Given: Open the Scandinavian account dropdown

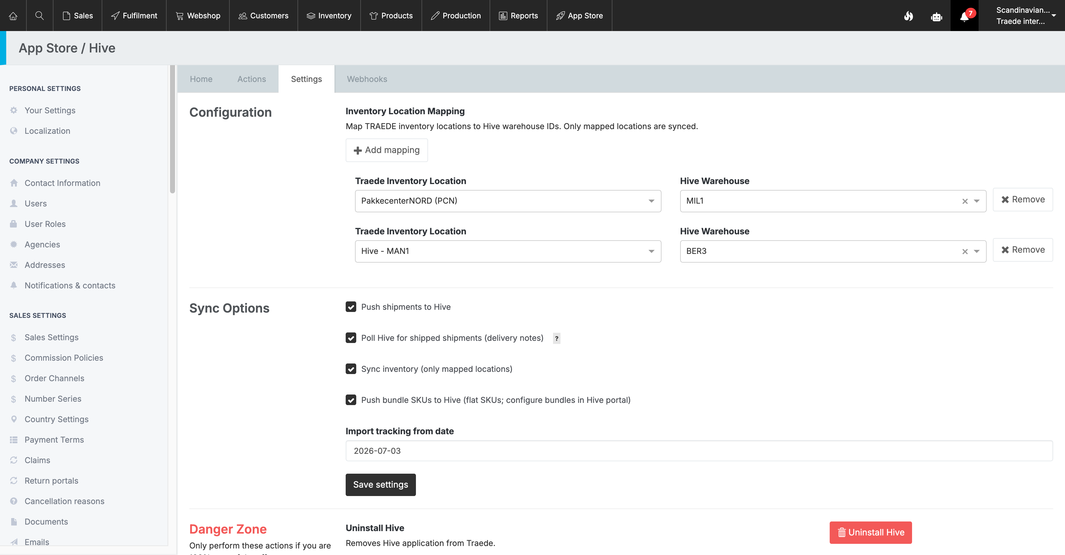Looking at the screenshot, I should click(1026, 16).
